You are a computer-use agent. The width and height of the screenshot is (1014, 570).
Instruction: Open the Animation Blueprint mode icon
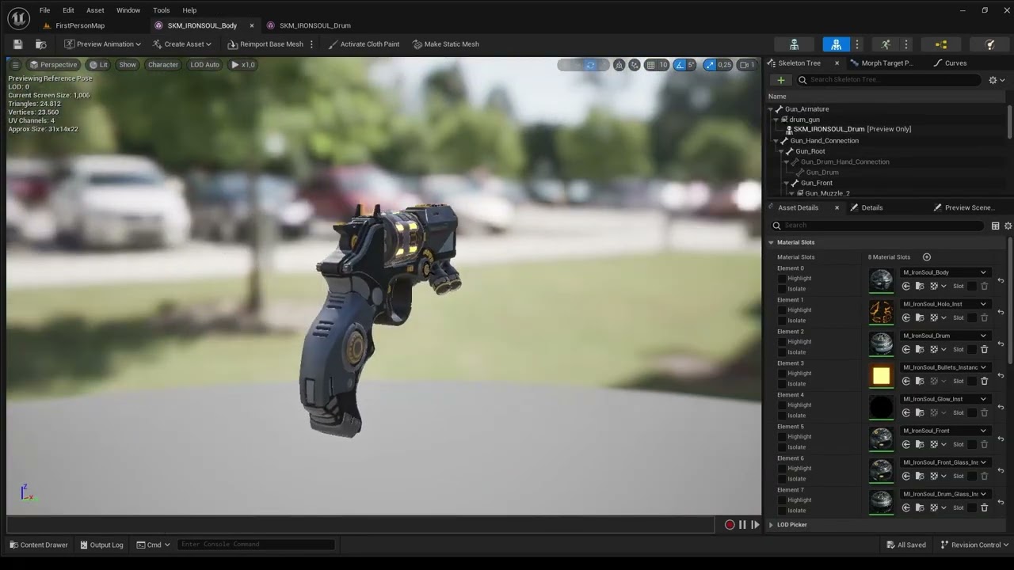coord(941,44)
